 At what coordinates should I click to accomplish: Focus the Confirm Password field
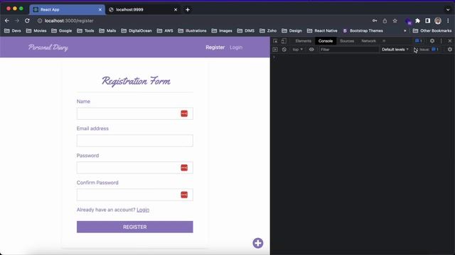click(x=134, y=195)
